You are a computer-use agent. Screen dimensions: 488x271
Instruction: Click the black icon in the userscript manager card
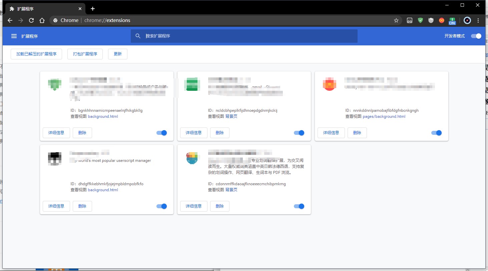click(54, 158)
